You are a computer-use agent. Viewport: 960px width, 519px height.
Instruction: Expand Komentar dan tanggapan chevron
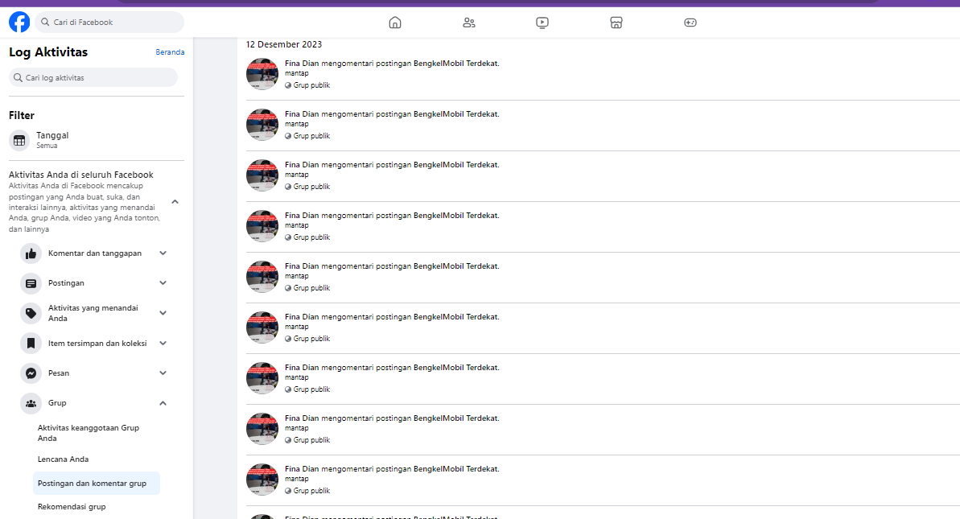pos(163,253)
